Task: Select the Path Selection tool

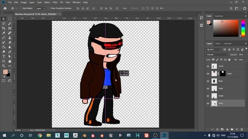Action: click(x=10, y=57)
